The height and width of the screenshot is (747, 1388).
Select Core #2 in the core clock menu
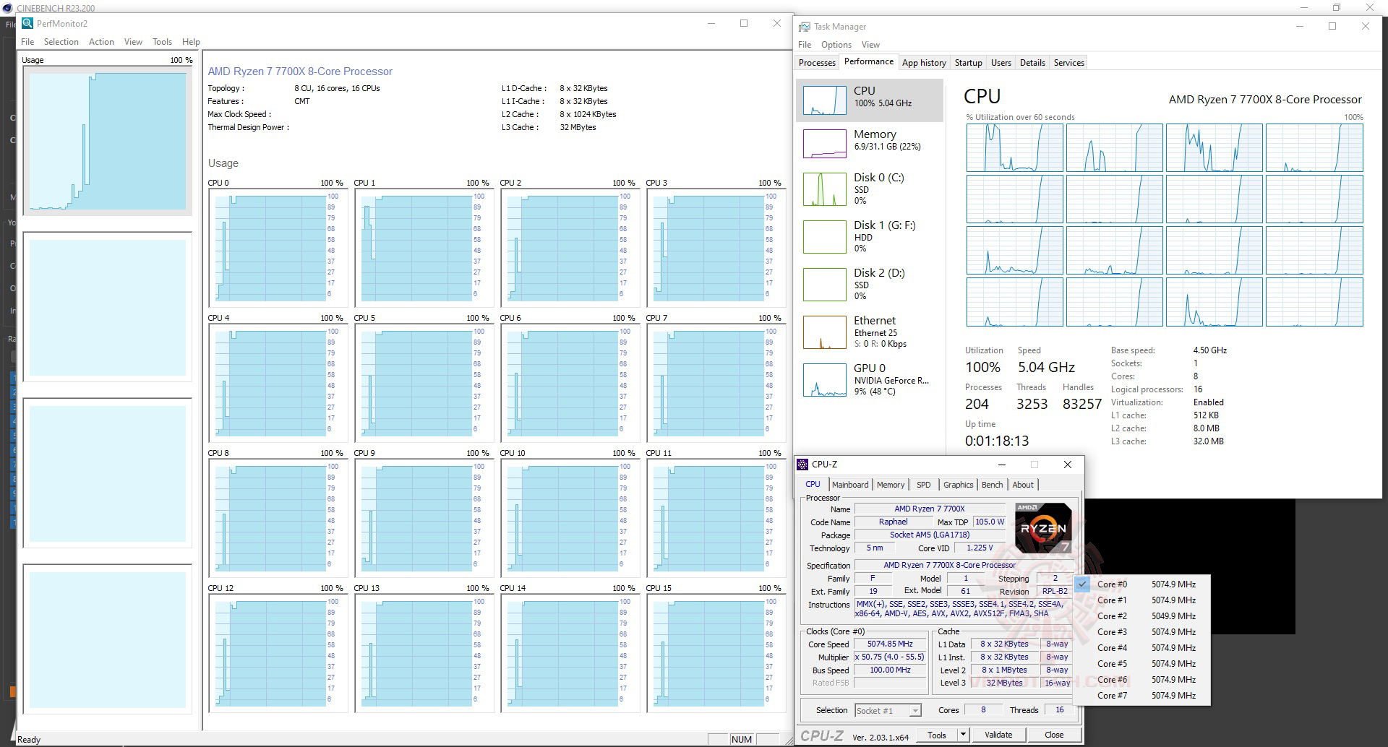click(1141, 616)
